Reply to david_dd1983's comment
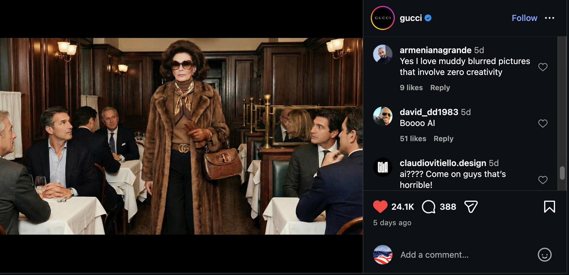This screenshot has width=569, height=275. [x=443, y=139]
